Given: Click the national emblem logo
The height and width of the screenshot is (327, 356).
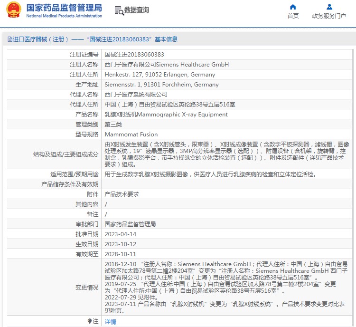Looking at the screenshot, I should (x=13, y=10).
